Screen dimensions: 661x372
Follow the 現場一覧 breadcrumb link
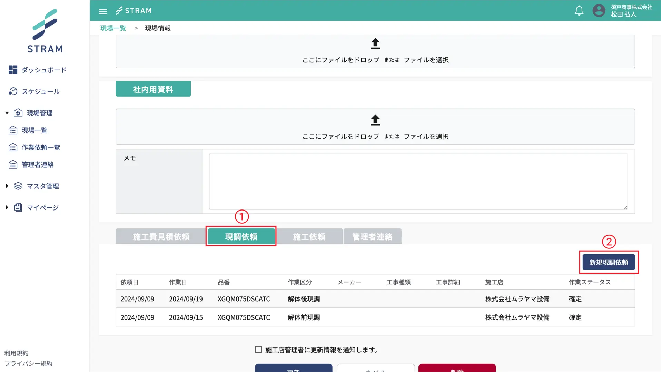point(113,28)
